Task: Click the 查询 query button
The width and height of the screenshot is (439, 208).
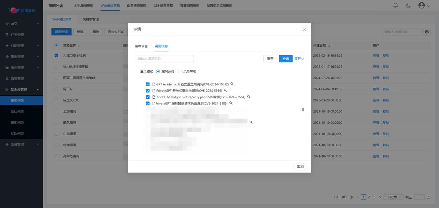Action: click(x=286, y=58)
